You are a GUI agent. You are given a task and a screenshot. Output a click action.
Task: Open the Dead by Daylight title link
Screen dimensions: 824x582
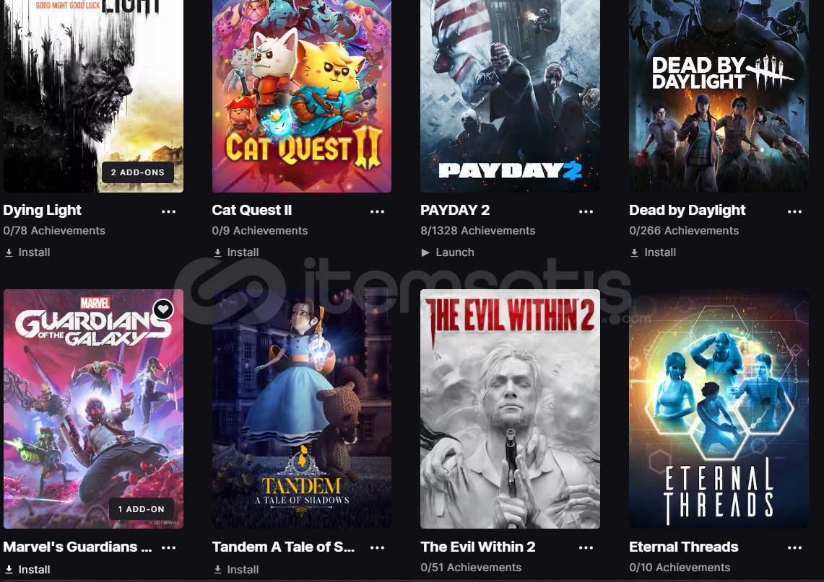pos(687,210)
